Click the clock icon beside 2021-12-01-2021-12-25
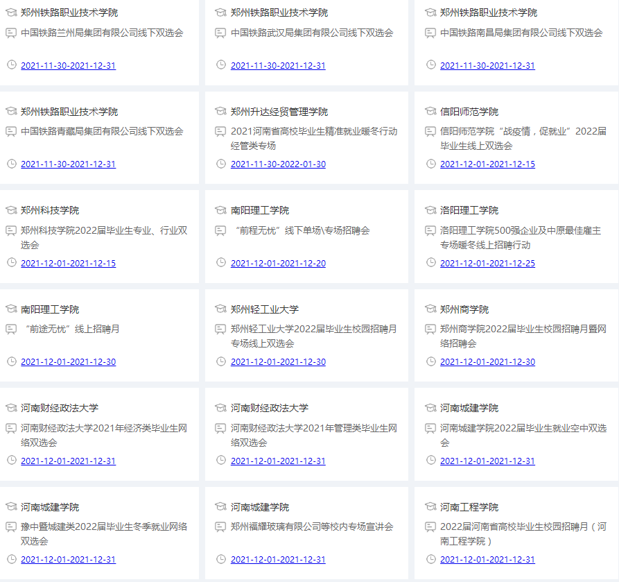 (430, 262)
